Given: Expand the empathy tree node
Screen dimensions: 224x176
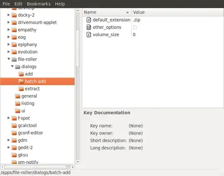Looking at the screenshot, I should click(8, 29).
